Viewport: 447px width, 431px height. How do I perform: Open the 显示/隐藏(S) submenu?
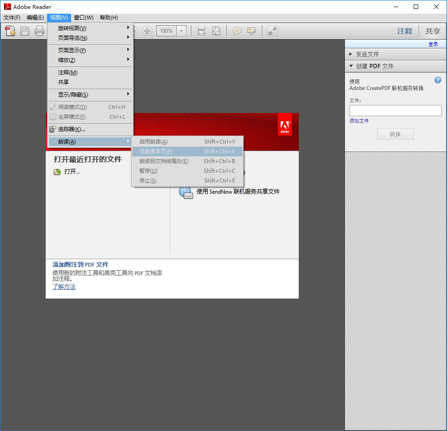point(91,94)
